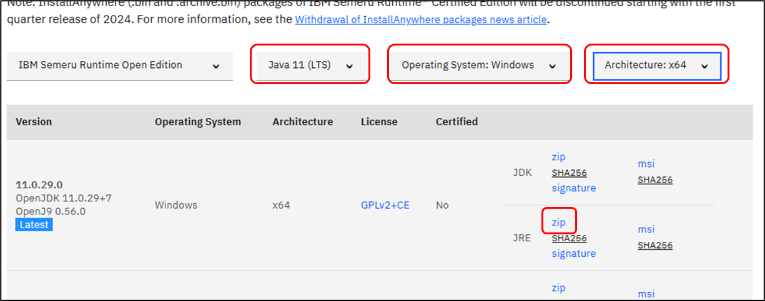Viewport: 765px width, 301px height.
Task: Expand the Architecture: x64 dropdown
Action: click(x=656, y=65)
